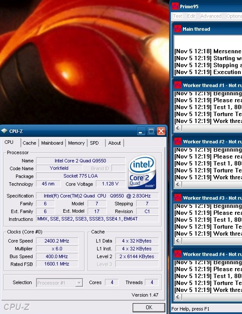Minimize the CPU-Z window

[x=141, y=131]
